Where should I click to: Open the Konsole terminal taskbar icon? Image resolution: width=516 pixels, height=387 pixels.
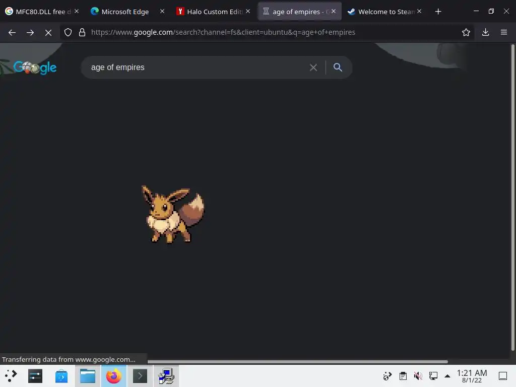[x=140, y=376]
